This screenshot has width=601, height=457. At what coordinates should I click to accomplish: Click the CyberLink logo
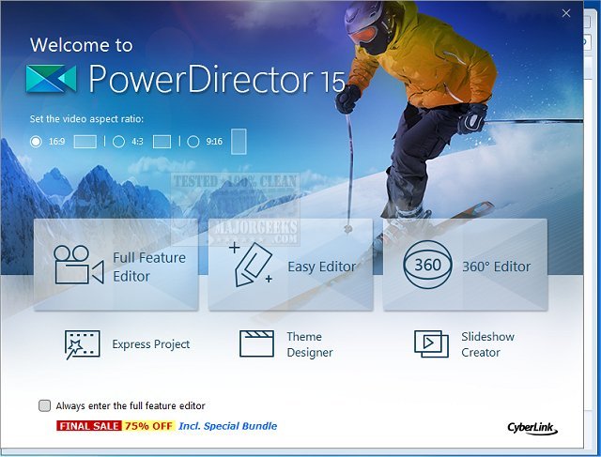coord(532,428)
